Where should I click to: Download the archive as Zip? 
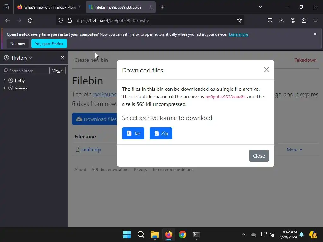click(161, 133)
